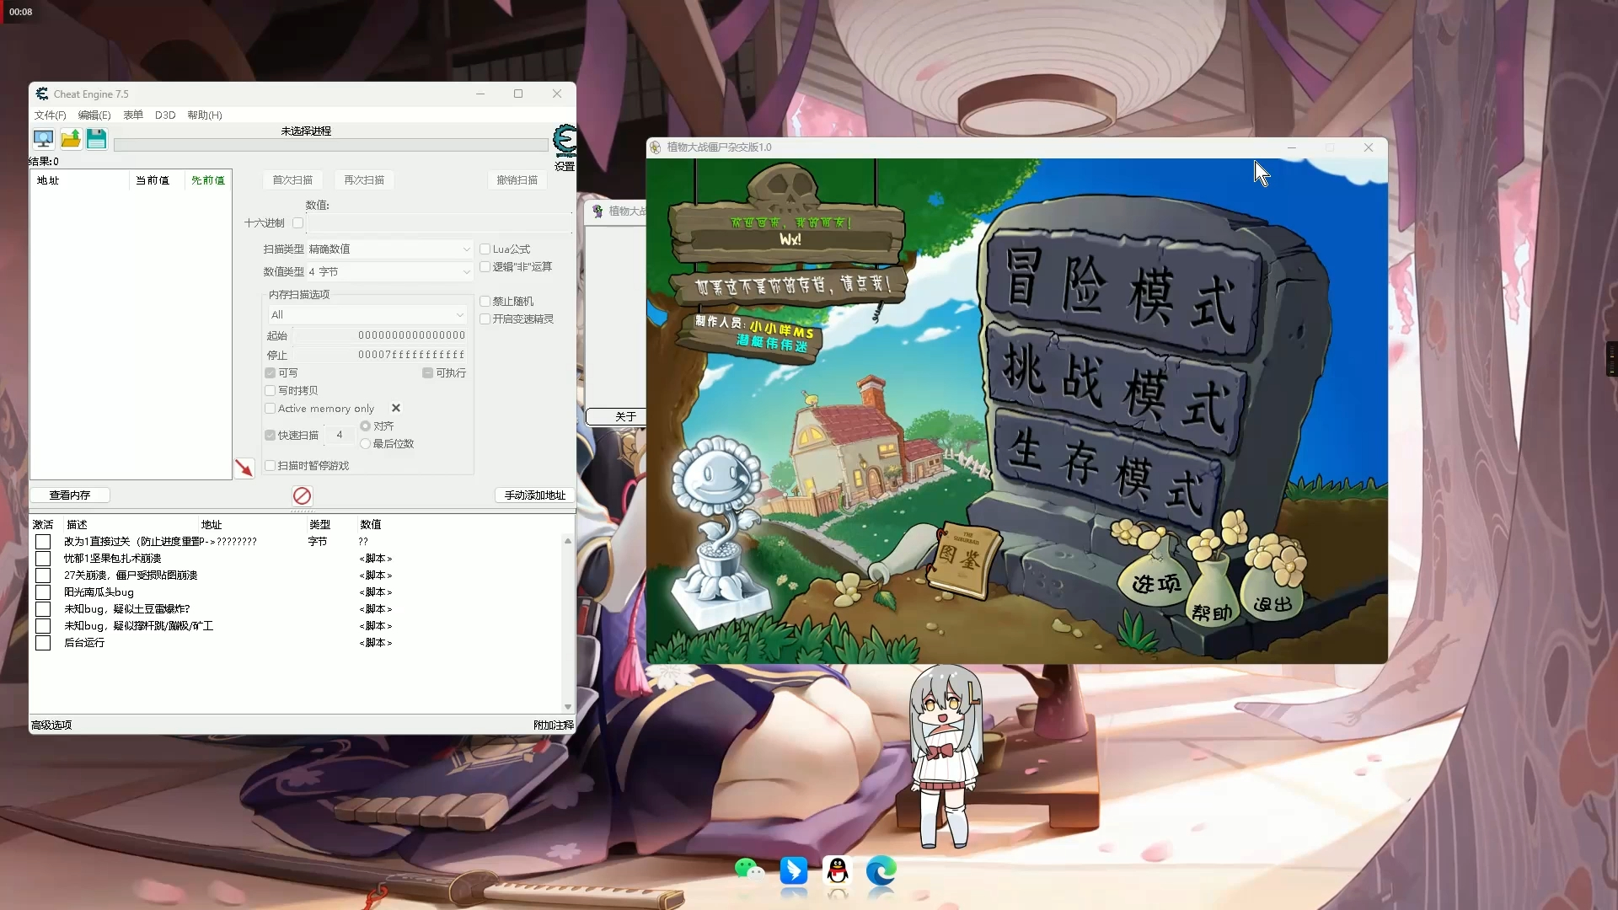Click the 首次扫描 first scan button
The height and width of the screenshot is (910, 1618).
292,180
